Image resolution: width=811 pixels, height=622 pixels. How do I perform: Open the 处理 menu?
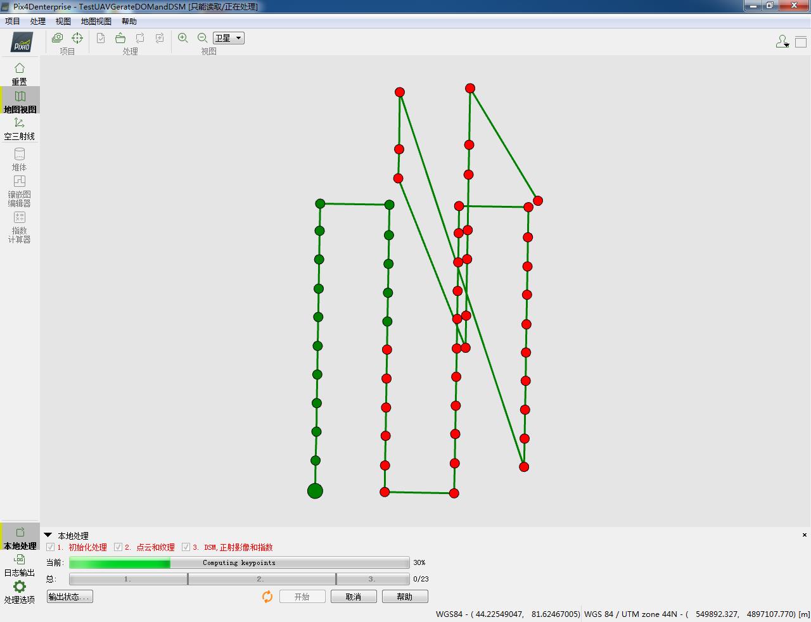(x=38, y=21)
